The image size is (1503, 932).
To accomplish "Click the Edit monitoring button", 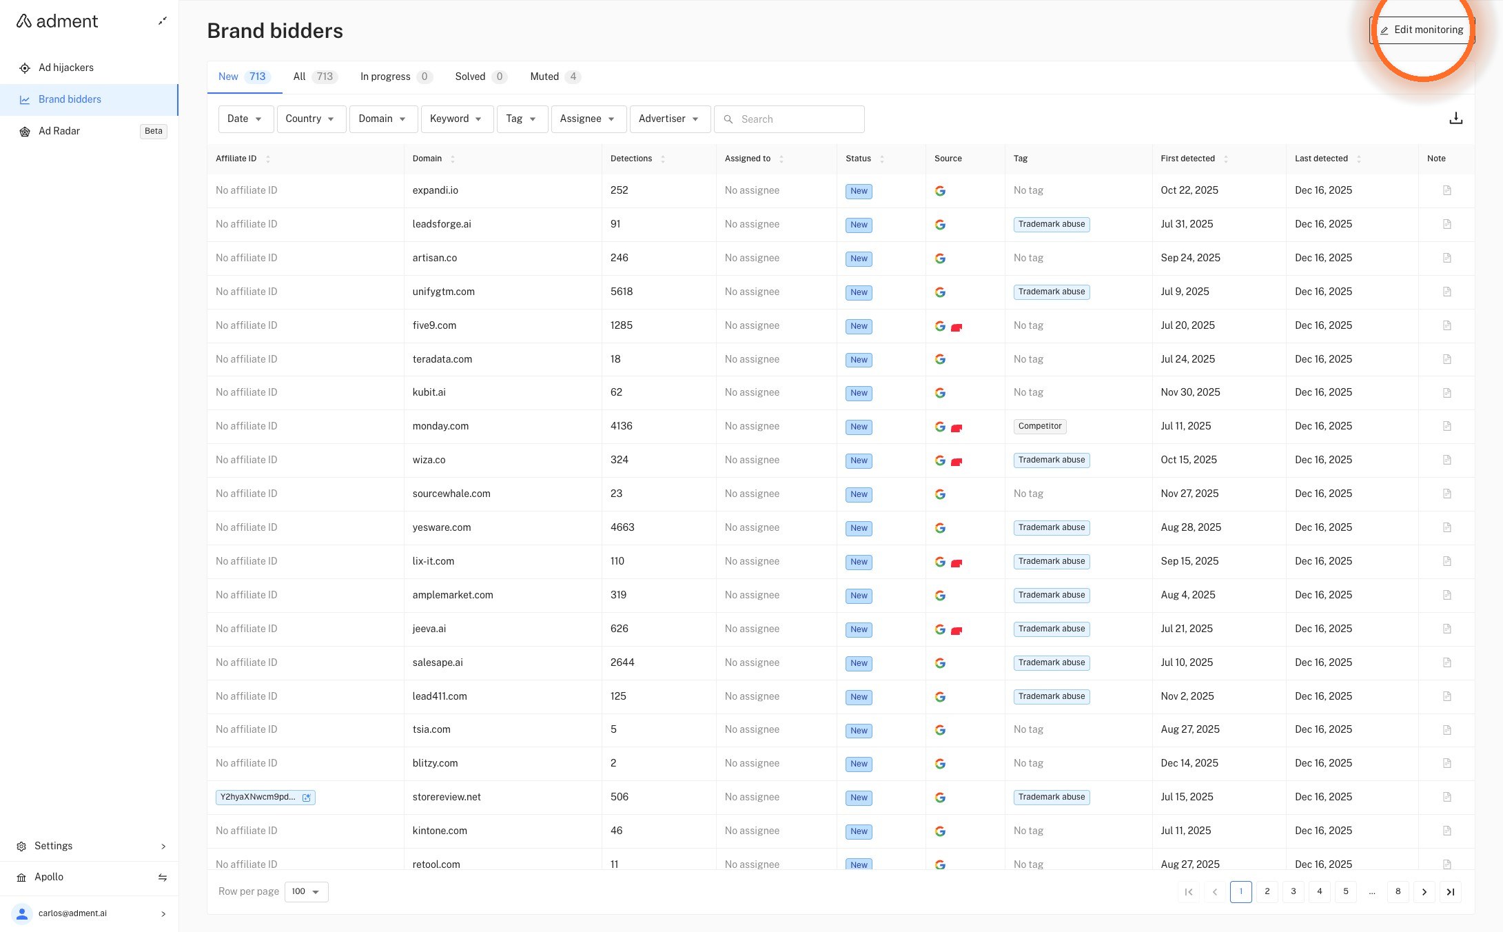I will (x=1422, y=30).
